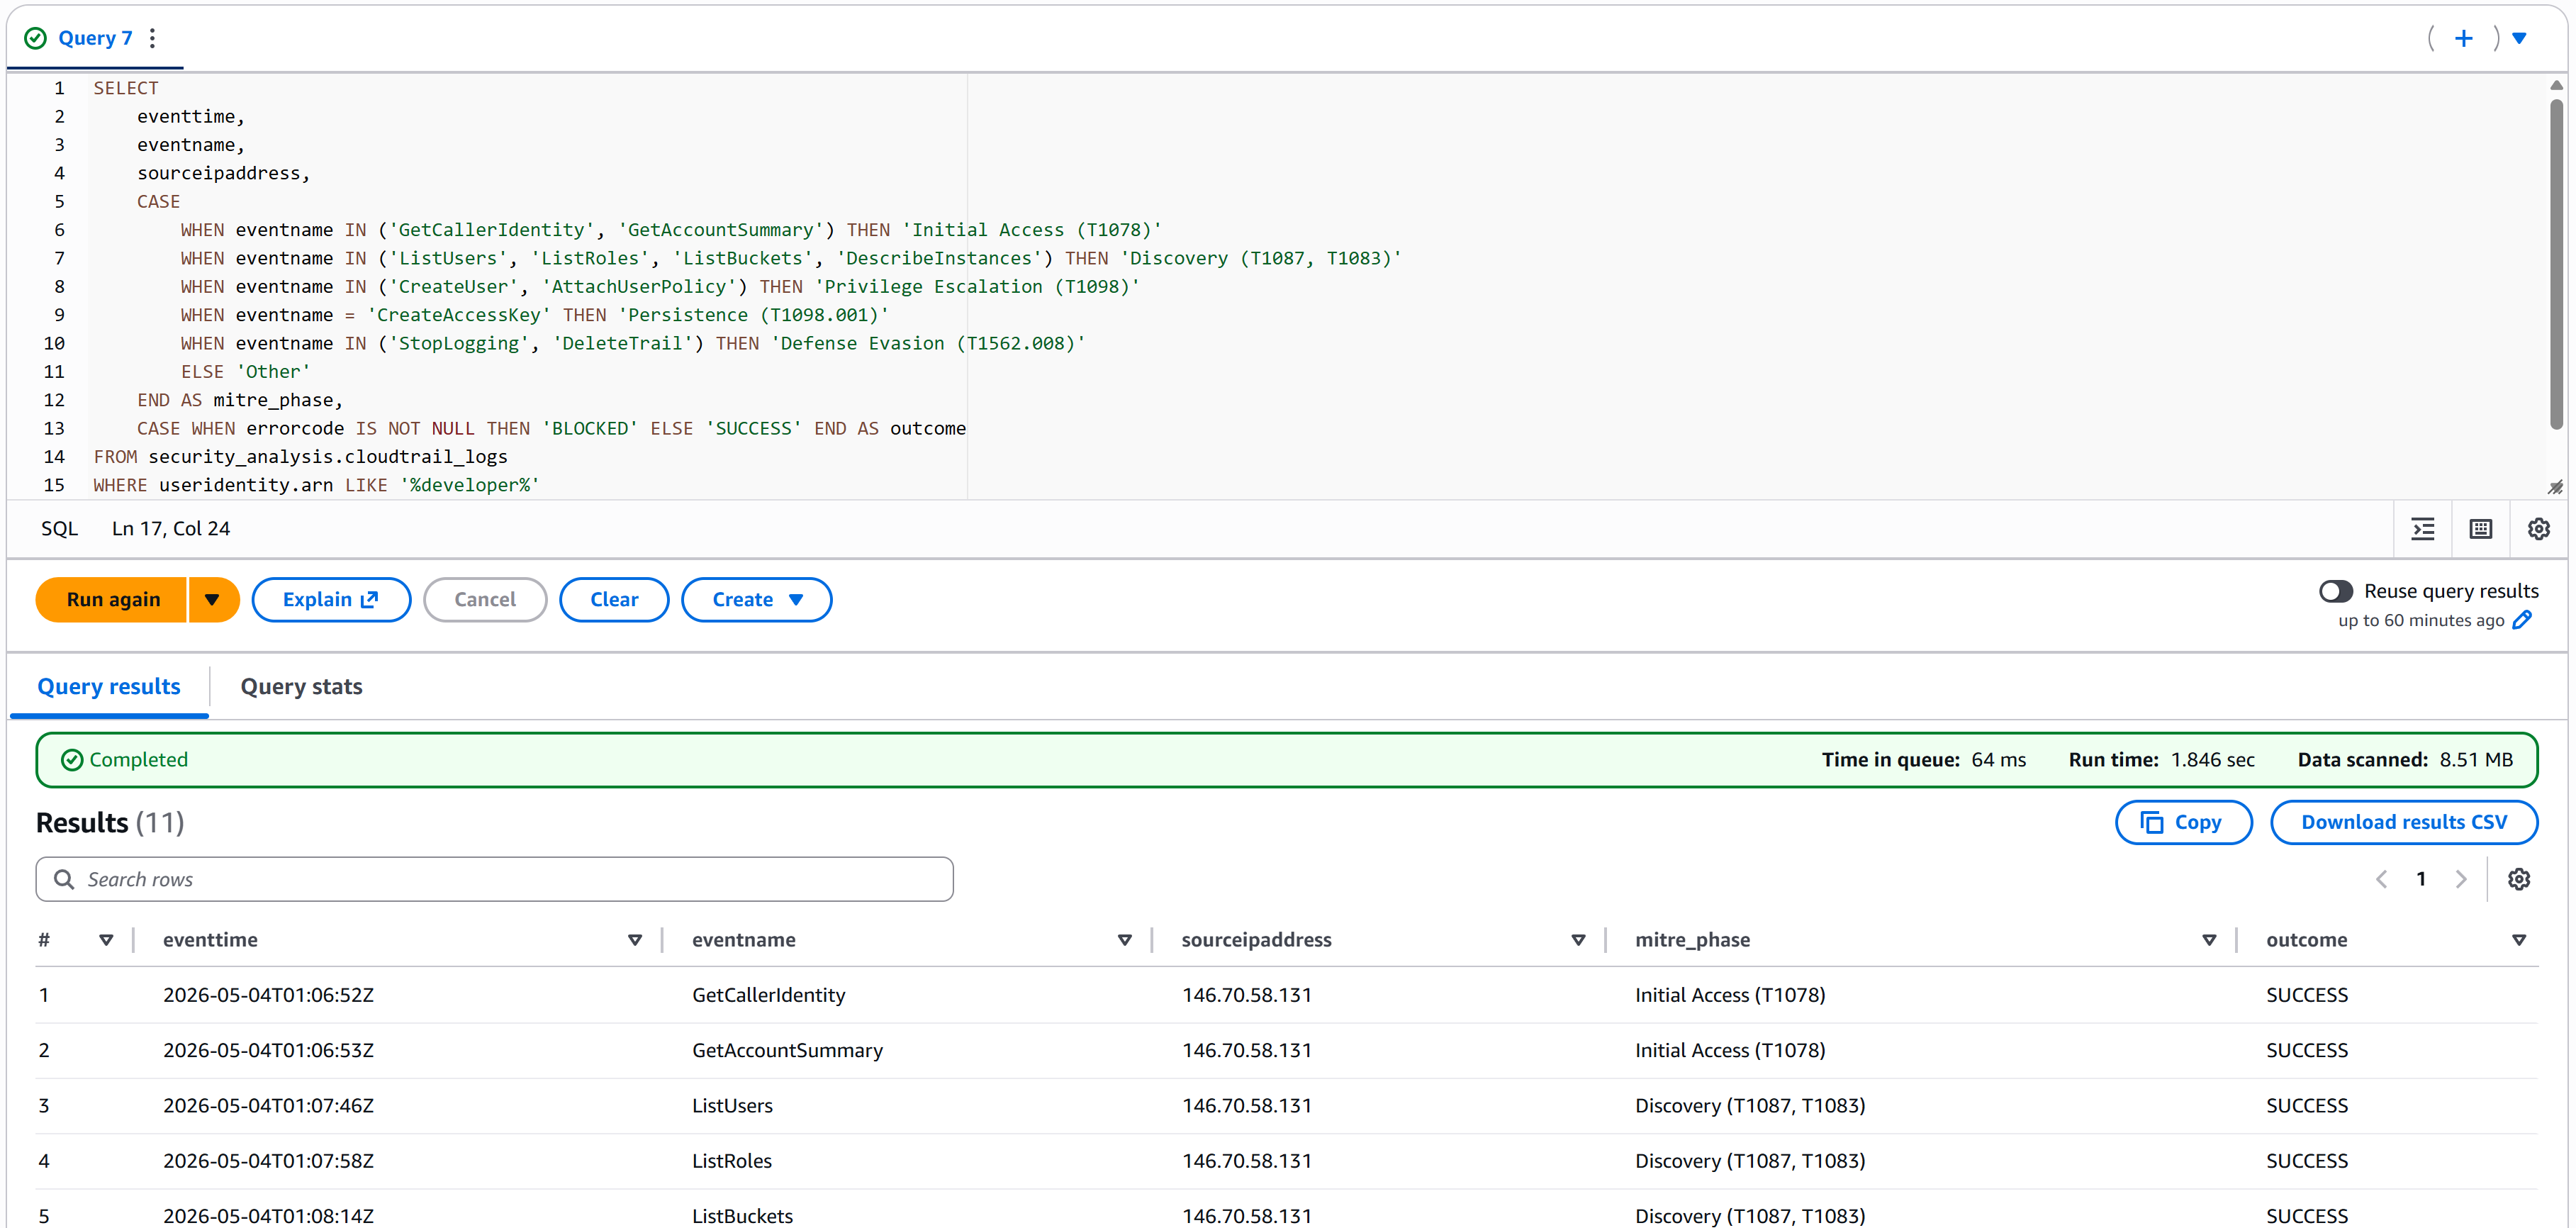Toggle Reuse query results switch
Screen dimensions: 2576x1228
pos(2335,591)
